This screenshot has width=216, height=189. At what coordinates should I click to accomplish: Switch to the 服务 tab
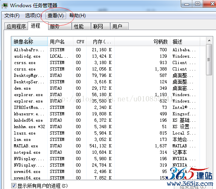[60, 26]
